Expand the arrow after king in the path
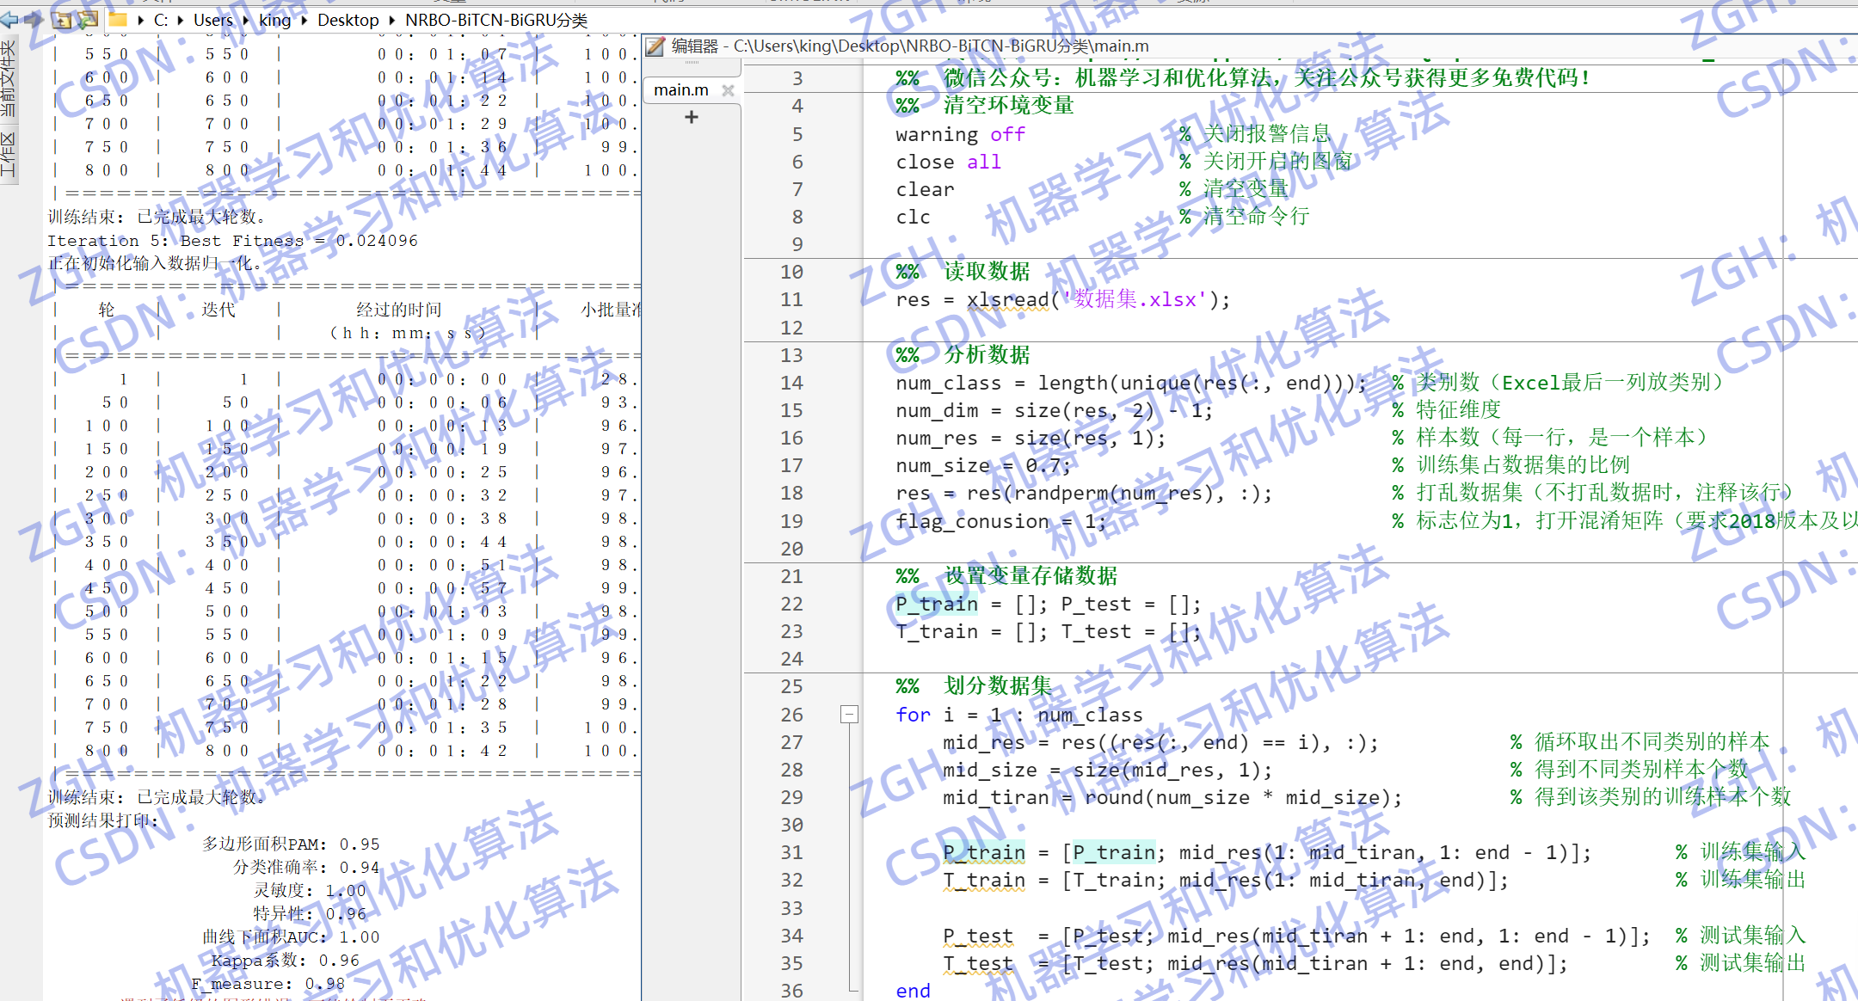 point(305,20)
